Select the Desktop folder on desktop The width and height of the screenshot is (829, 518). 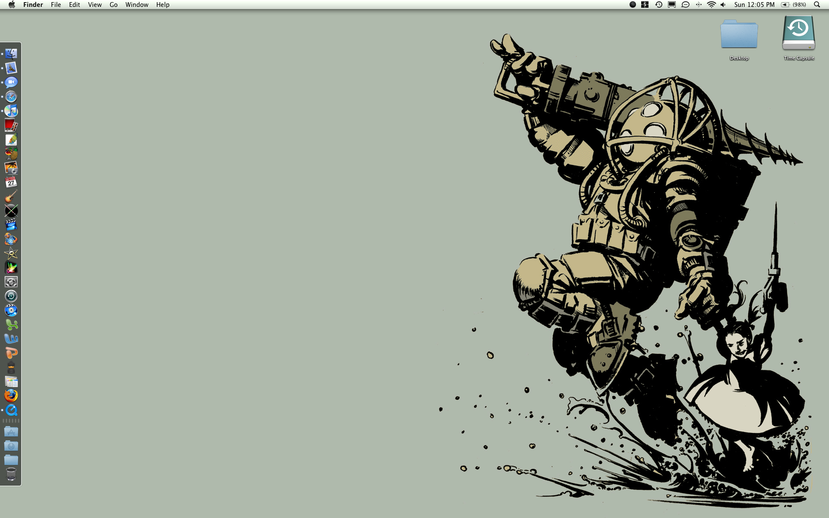[739, 35]
